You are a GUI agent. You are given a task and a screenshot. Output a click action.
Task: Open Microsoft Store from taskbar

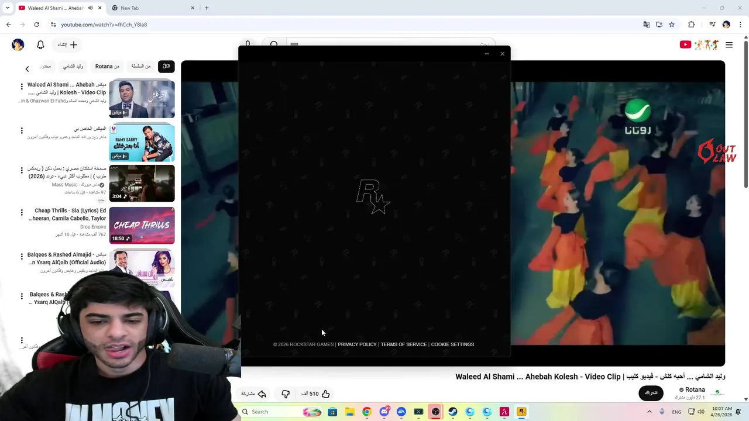tap(332, 412)
